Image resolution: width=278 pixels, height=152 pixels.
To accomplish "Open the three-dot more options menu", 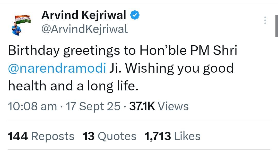I will pyautogui.click(x=265, y=20).
